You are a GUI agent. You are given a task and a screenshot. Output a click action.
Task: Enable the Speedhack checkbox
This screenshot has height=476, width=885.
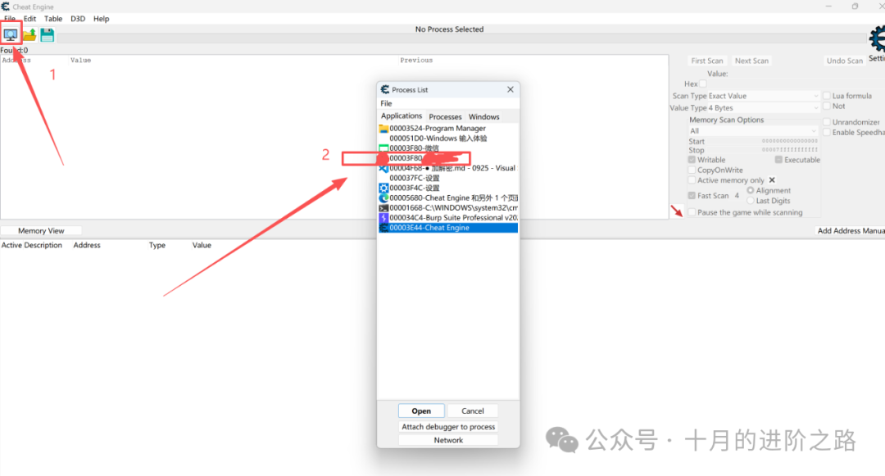coord(827,133)
